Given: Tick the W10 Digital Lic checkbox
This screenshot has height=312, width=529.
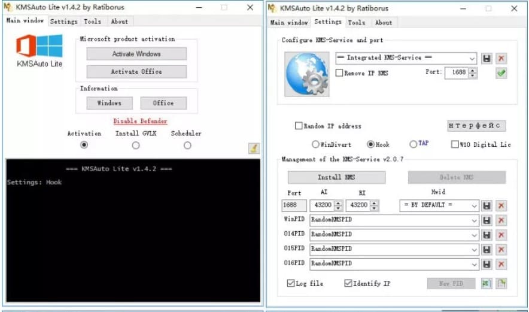Looking at the screenshot, I should pyautogui.click(x=455, y=144).
